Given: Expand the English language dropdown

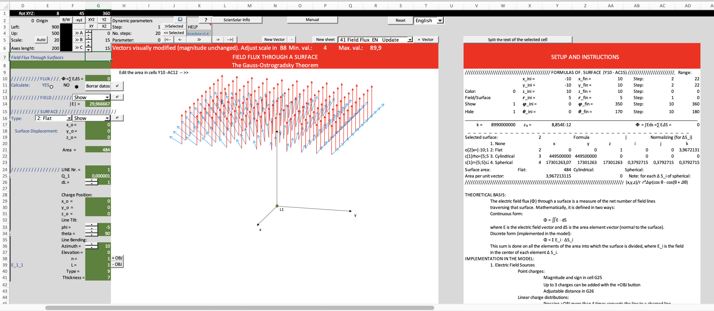Looking at the screenshot, I should 440,21.
